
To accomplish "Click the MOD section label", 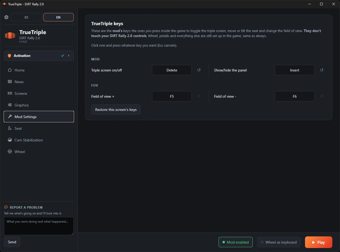I will (x=95, y=59).
